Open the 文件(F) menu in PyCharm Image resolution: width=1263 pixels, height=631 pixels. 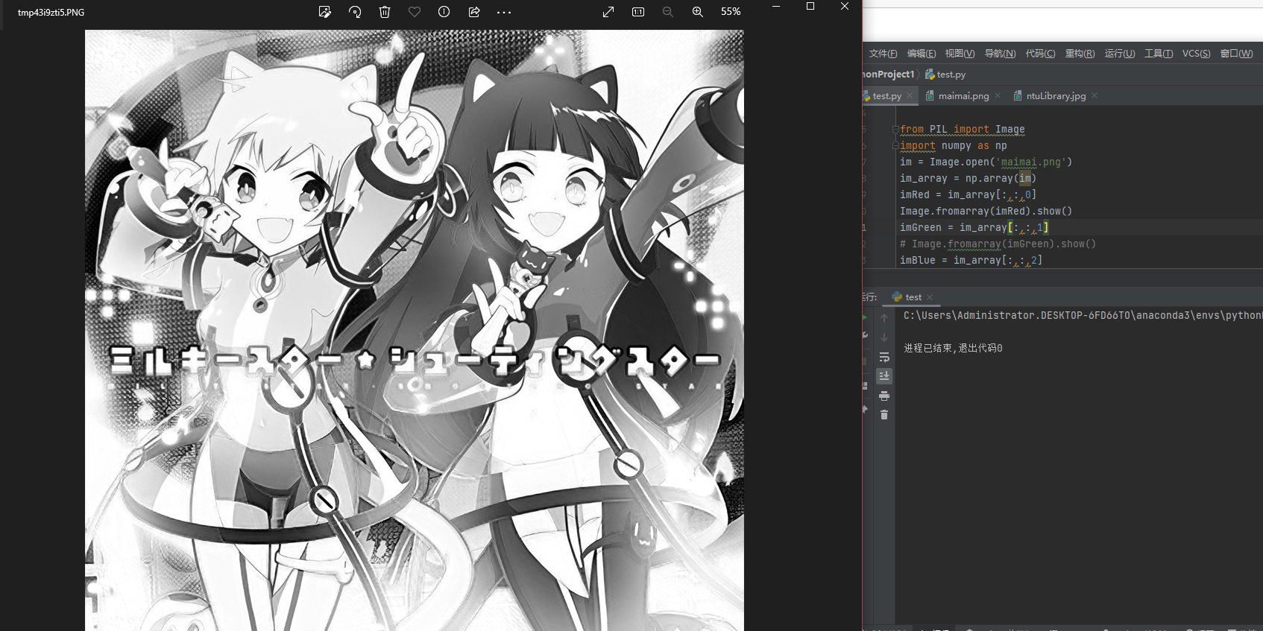pyautogui.click(x=884, y=54)
